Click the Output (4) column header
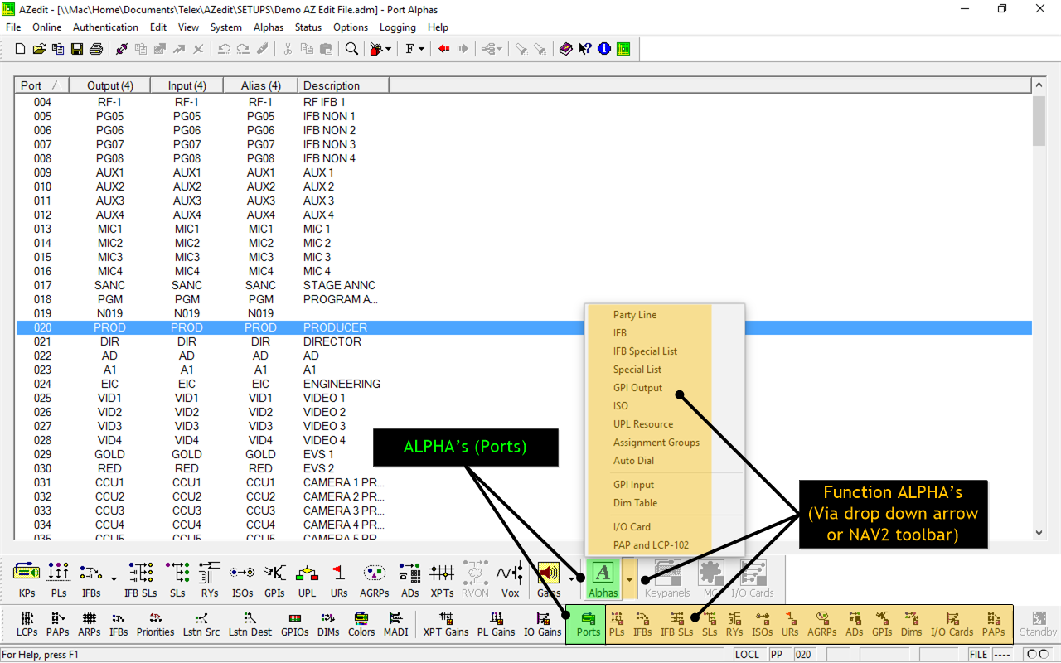 pyautogui.click(x=109, y=85)
